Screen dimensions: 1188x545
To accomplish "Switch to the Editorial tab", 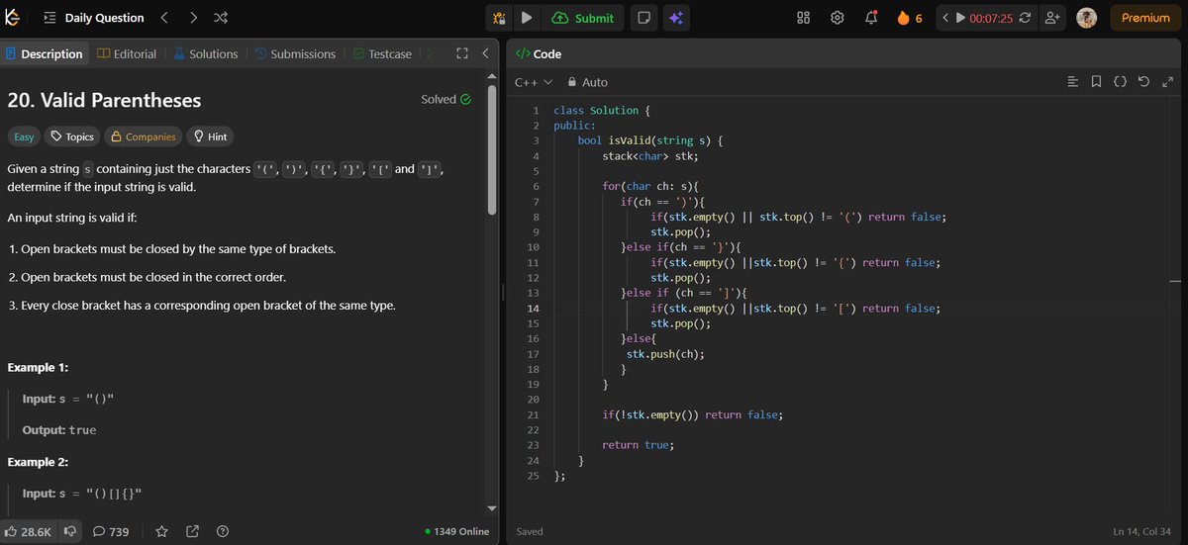I will coord(127,54).
